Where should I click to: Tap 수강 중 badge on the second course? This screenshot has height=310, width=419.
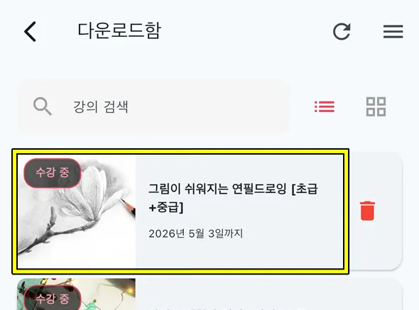(53, 298)
